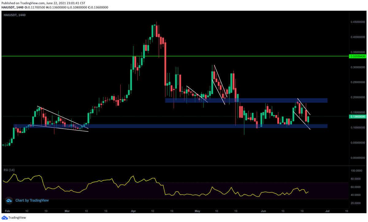Click the May date label on time axis
Image resolution: width=368 pixels, height=222 pixels.
click(197, 211)
